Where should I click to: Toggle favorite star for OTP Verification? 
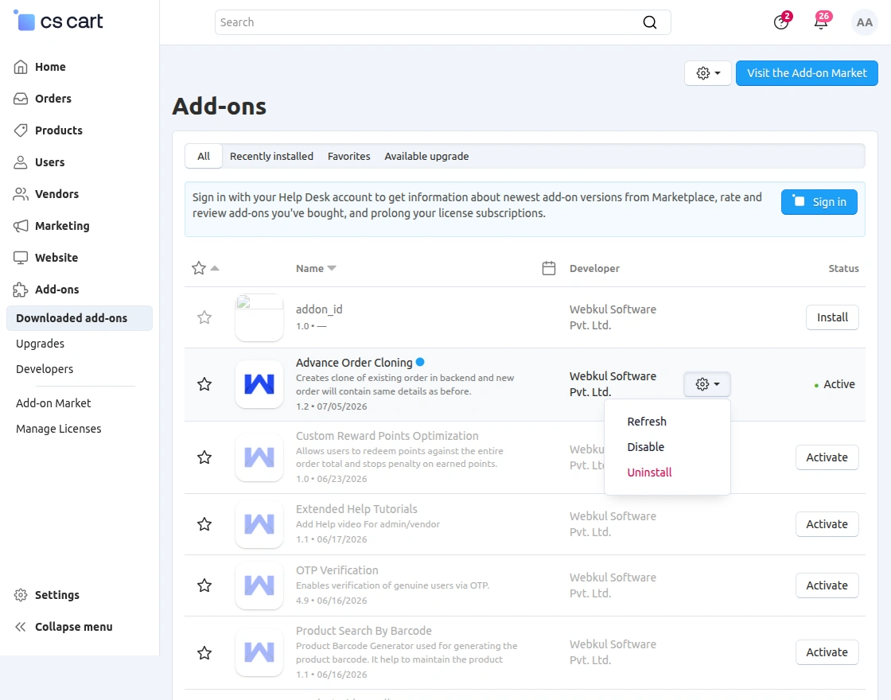204,585
